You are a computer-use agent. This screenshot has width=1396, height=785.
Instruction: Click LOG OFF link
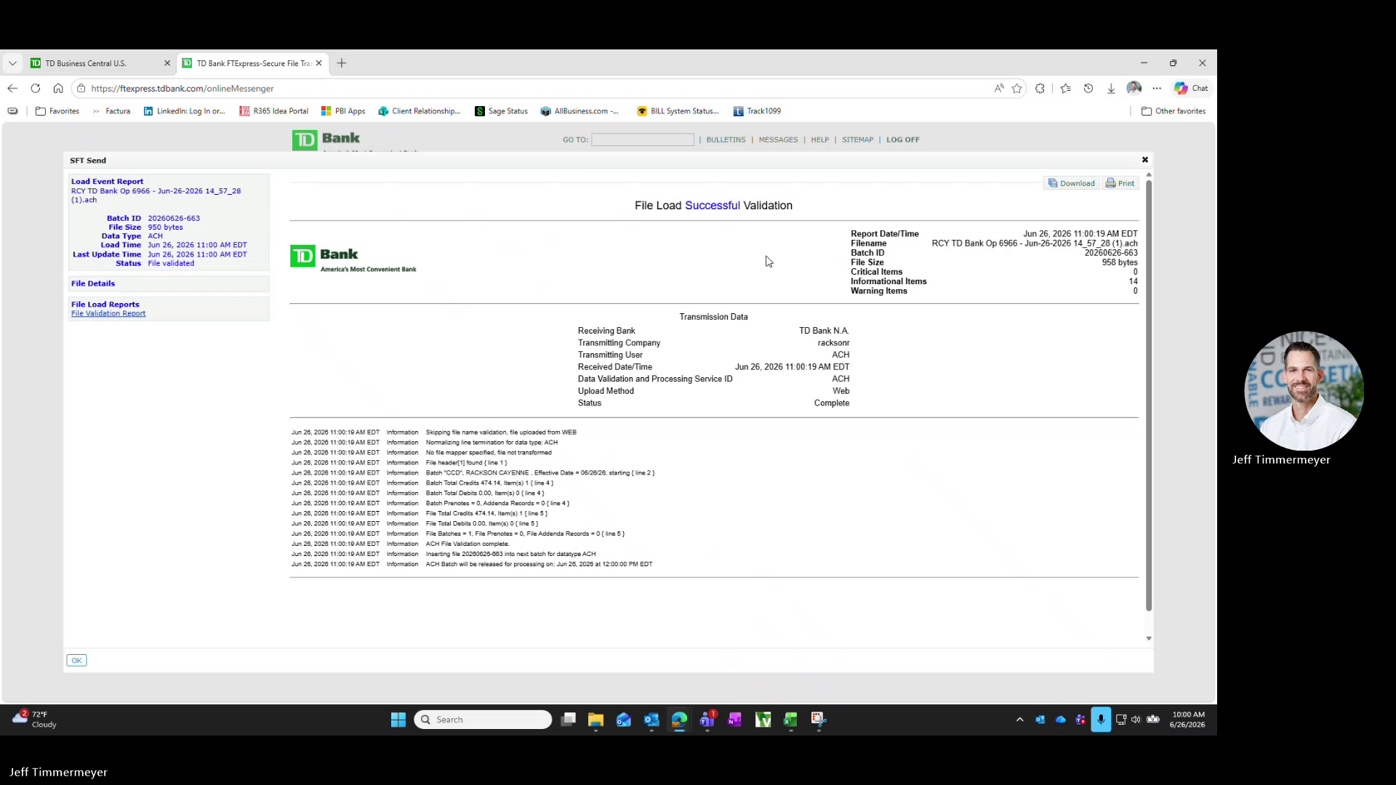[x=903, y=140]
